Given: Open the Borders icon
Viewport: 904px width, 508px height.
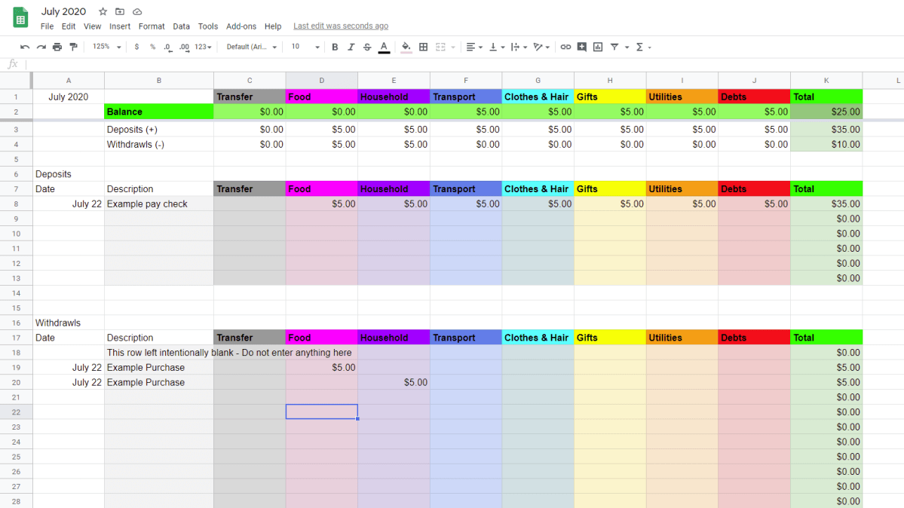Looking at the screenshot, I should click(423, 47).
